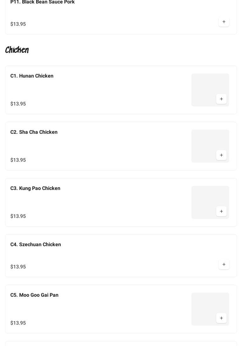242x346 pixels.
Task: Open the C1. Hunan Chicken item title
Action: pos(32,76)
